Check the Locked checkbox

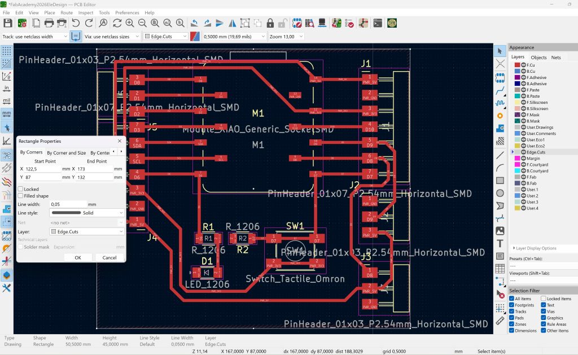pyautogui.click(x=21, y=189)
